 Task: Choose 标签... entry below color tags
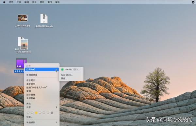tap(29, 117)
